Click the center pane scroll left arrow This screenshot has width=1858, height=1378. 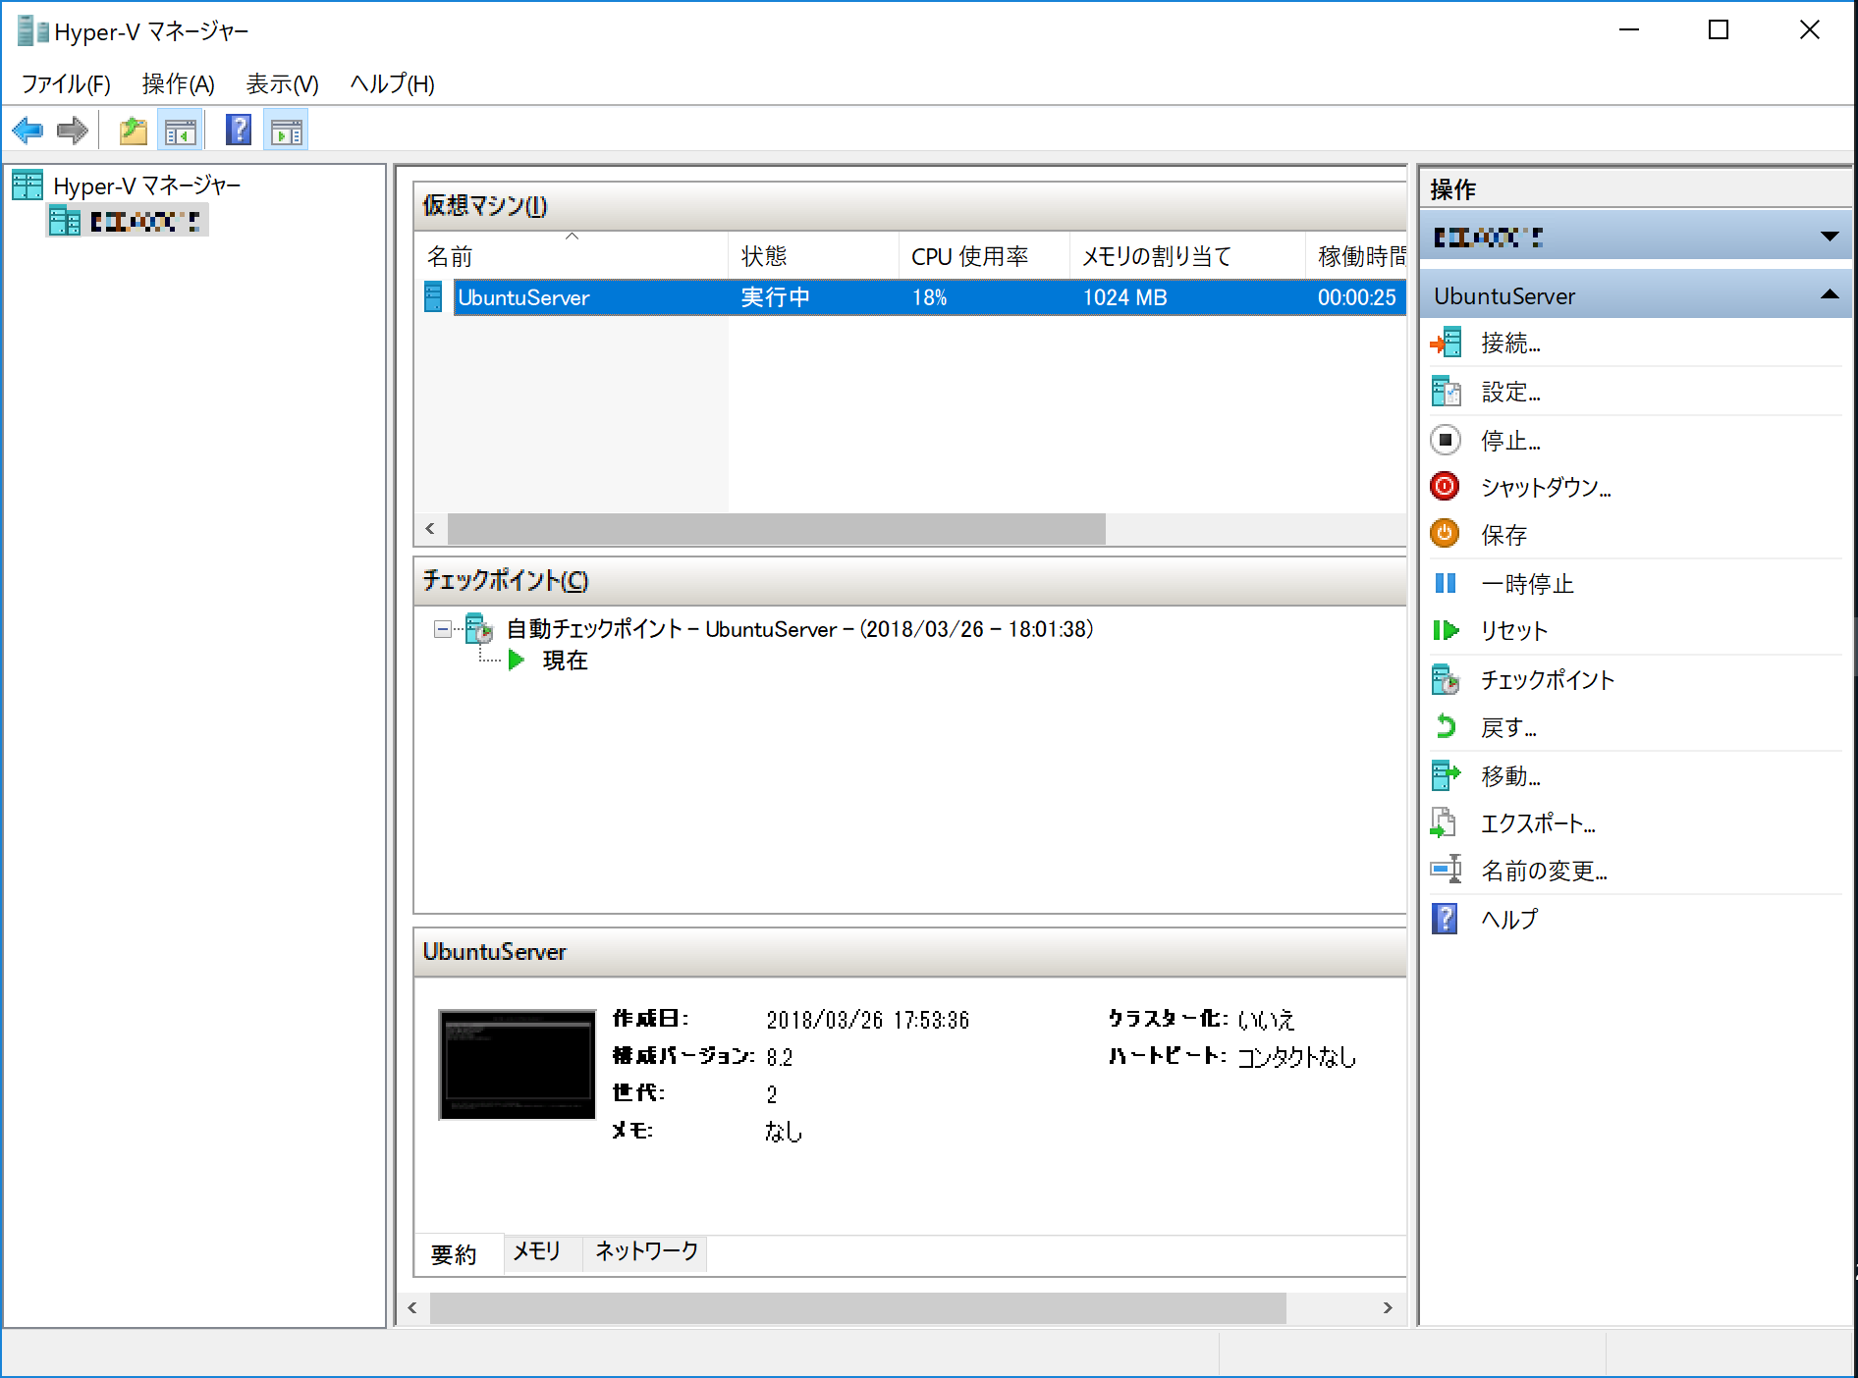412,1307
